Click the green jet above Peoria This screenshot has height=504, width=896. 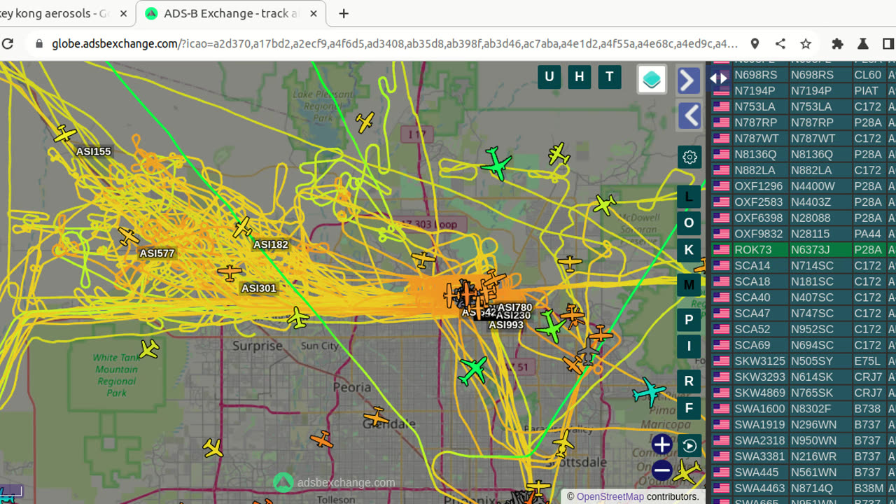473,370
